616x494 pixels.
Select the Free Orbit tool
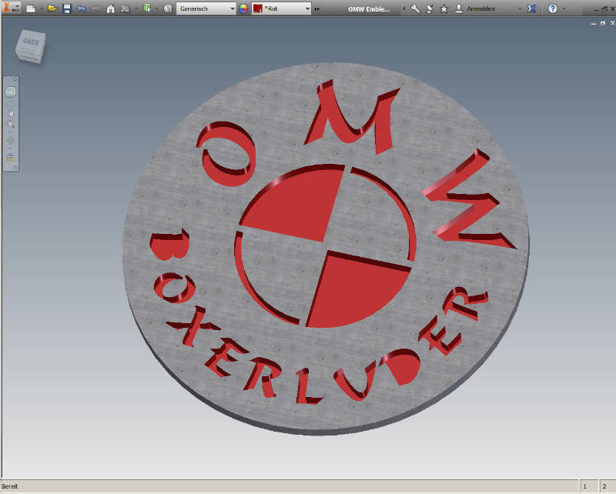point(11,141)
